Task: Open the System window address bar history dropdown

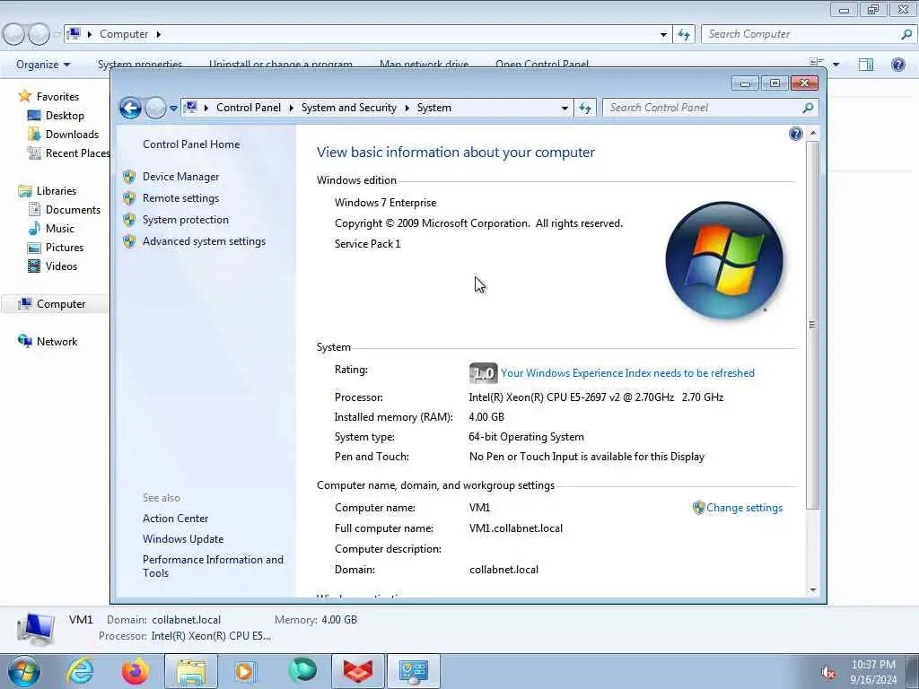Action: 565,108
